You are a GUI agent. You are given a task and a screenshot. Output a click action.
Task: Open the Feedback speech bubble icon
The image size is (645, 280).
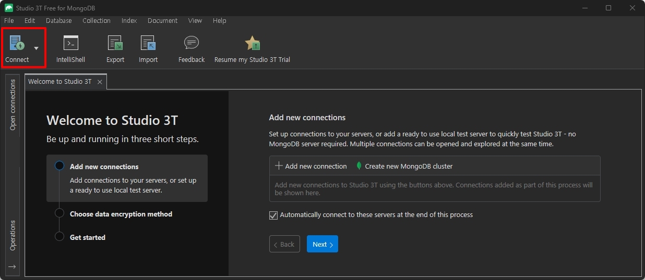[192, 43]
